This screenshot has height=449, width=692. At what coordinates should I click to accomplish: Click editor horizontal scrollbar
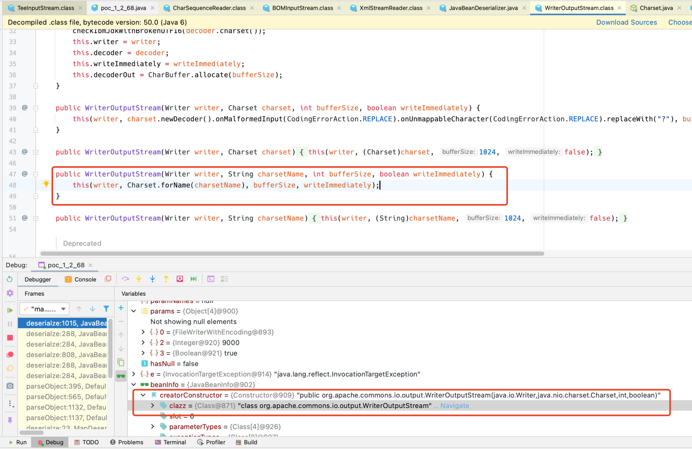pyautogui.click(x=292, y=253)
